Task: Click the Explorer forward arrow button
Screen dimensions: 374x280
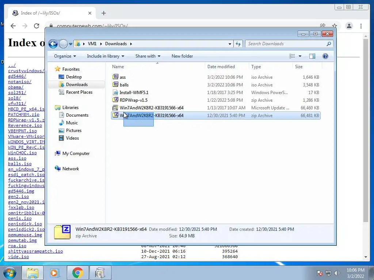Action: (63, 44)
